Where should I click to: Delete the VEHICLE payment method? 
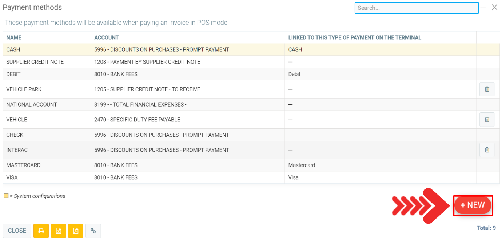(x=487, y=119)
